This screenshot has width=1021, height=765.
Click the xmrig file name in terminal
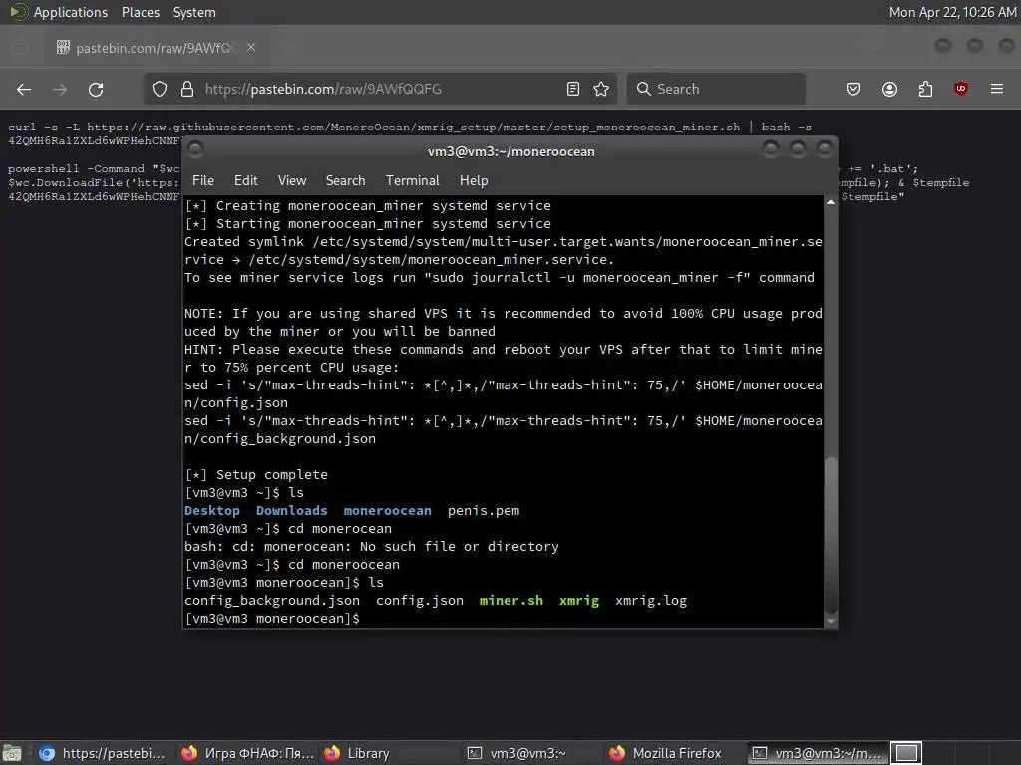pos(579,601)
